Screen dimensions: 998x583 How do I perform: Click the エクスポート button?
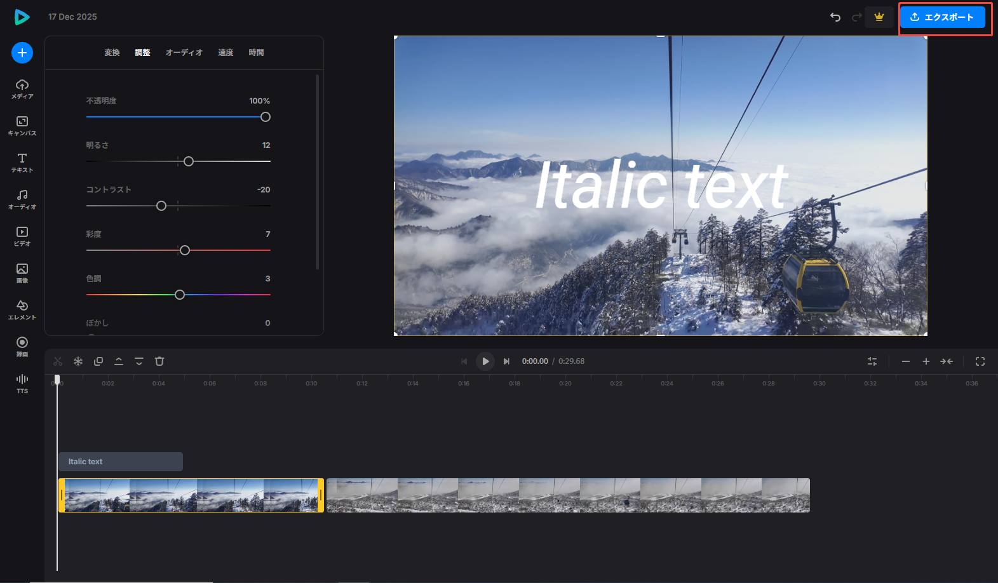click(x=942, y=17)
